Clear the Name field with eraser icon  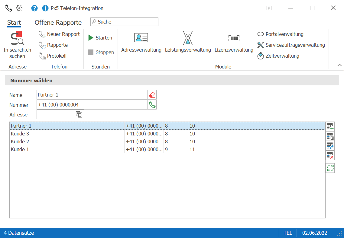(x=152, y=95)
